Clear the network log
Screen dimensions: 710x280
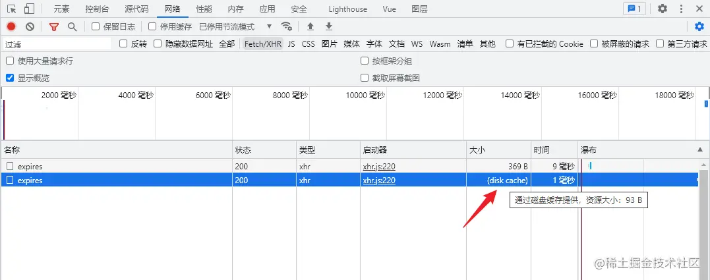tap(30, 27)
